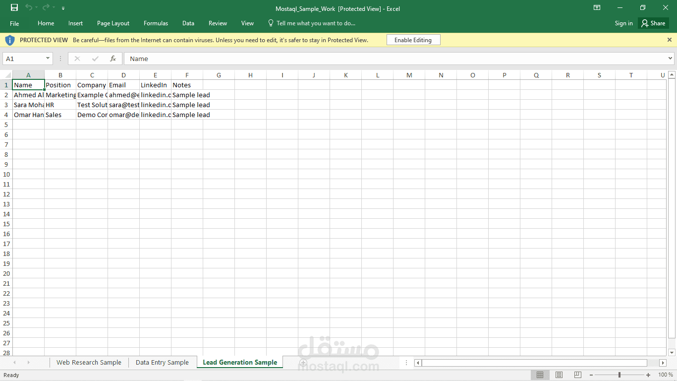The image size is (677, 381).
Task: Click the zoom in plus button
Action: click(x=648, y=375)
